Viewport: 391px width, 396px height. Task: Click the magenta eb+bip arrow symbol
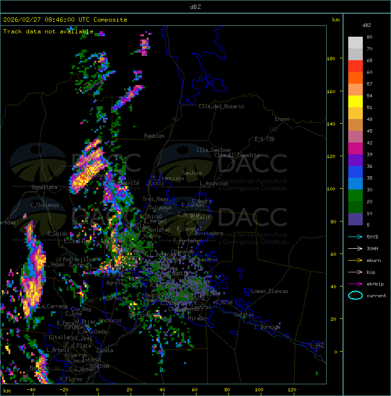[x=355, y=284]
